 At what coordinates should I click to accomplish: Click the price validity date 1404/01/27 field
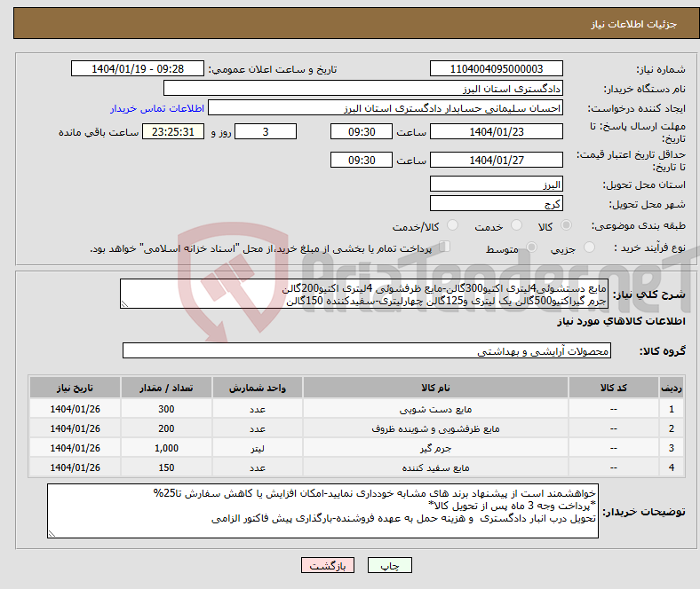[x=496, y=160]
